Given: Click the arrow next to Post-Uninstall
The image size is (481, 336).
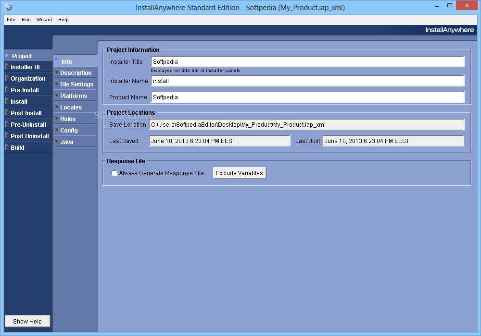Looking at the screenshot, I should [x=7, y=135].
